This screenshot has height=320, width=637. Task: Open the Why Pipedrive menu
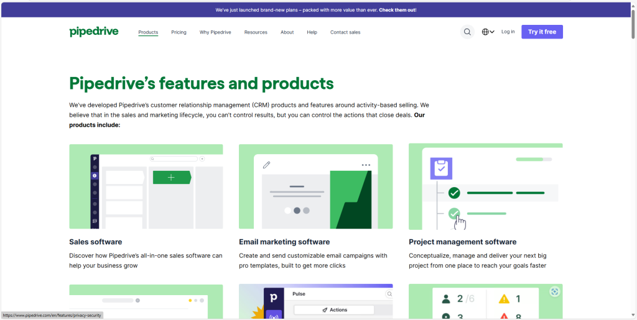215,32
